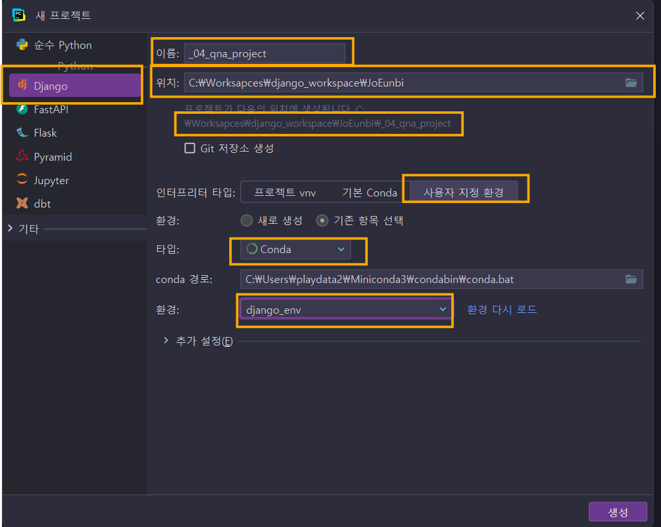Click the Flask horn icon
Screen dimensions: 661x527
(x=22, y=133)
